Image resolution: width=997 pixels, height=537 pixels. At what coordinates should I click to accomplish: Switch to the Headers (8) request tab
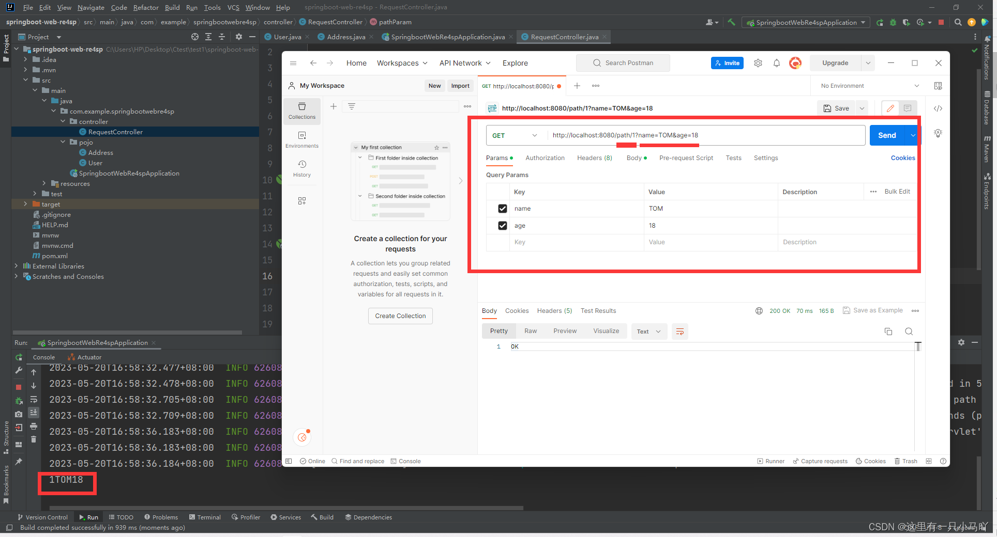pyautogui.click(x=595, y=158)
